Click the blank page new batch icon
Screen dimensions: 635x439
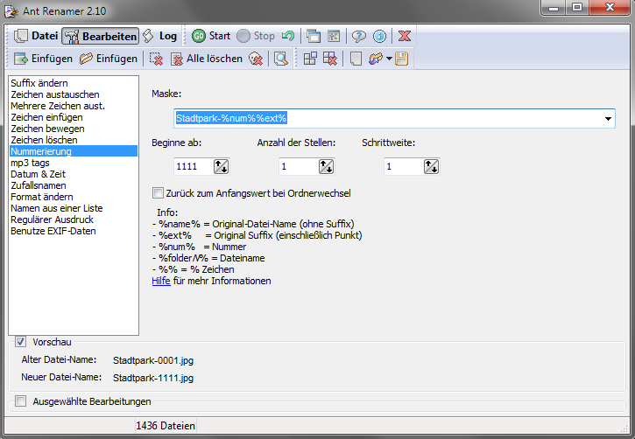pos(356,59)
